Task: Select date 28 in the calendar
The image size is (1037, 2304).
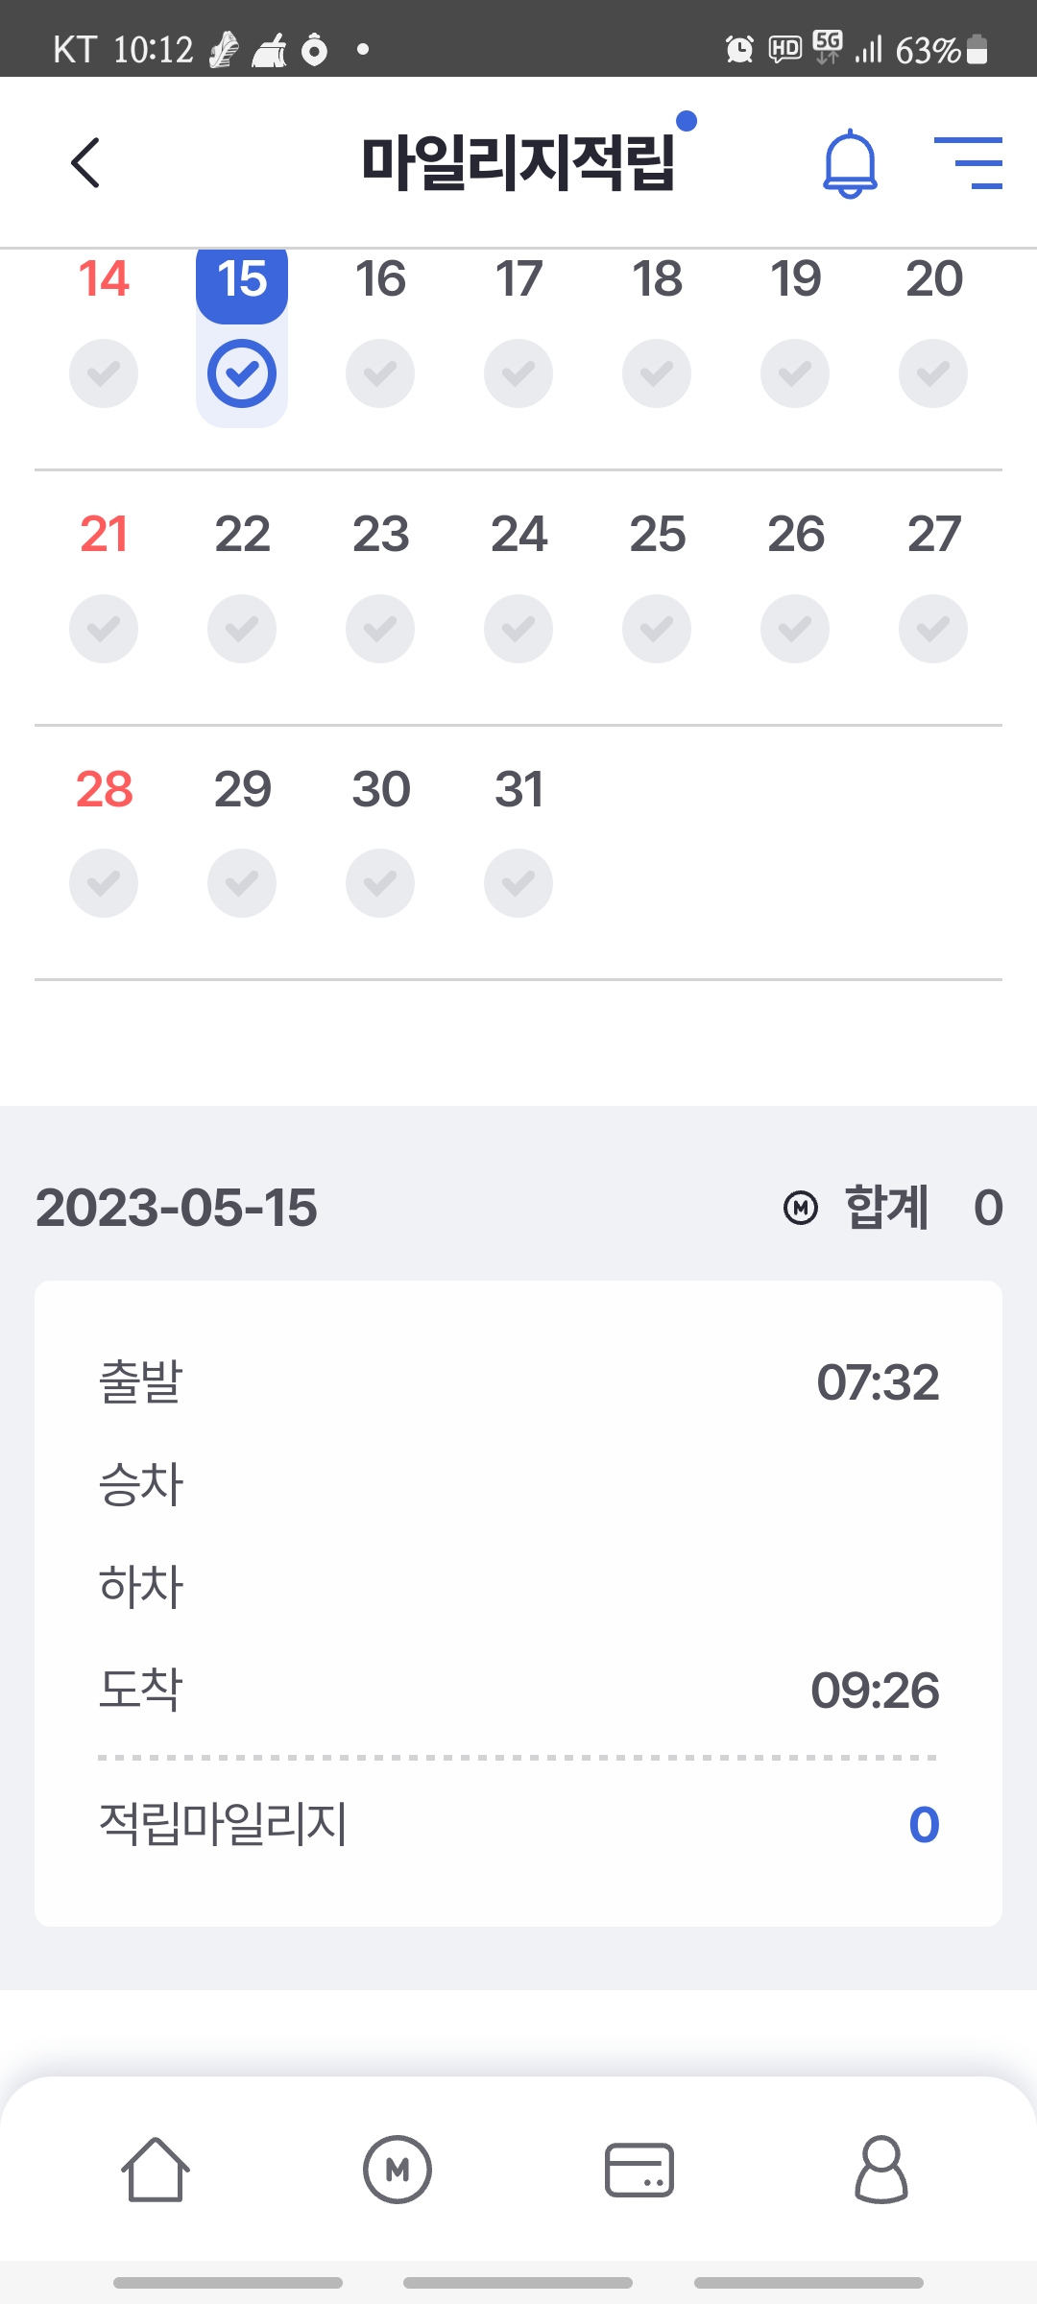Action: pos(104,789)
